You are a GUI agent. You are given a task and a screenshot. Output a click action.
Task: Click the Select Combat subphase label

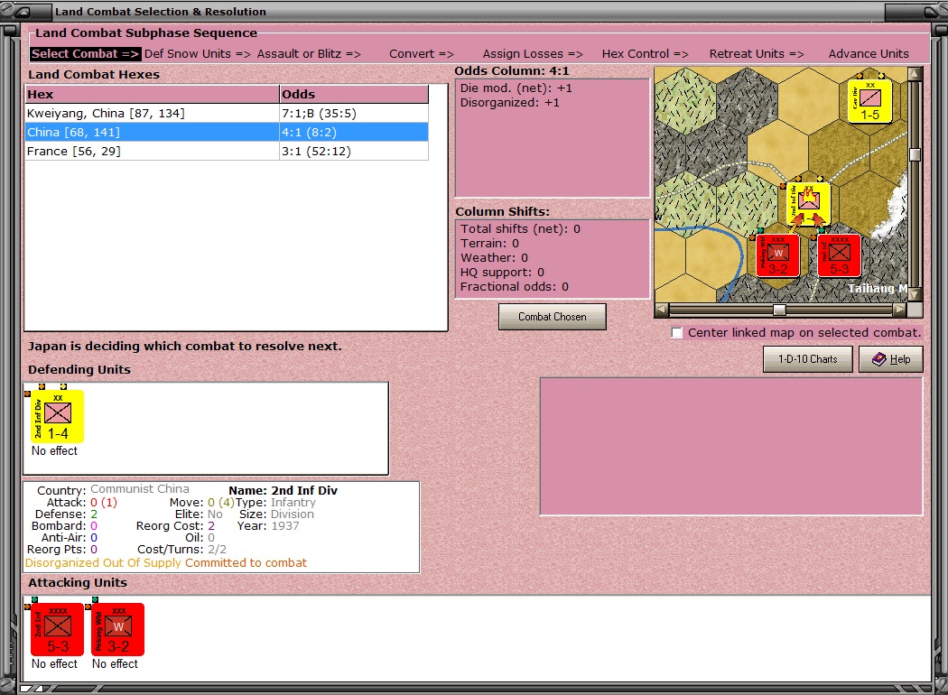85,54
